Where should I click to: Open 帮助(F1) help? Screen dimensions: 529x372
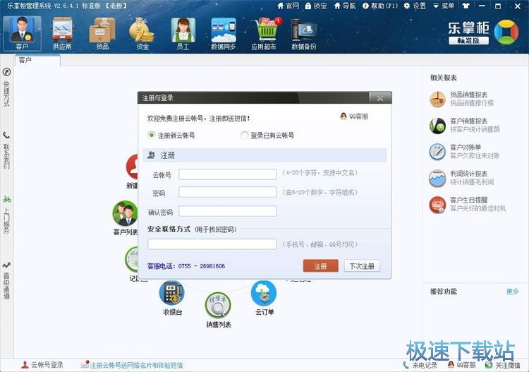click(380, 6)
